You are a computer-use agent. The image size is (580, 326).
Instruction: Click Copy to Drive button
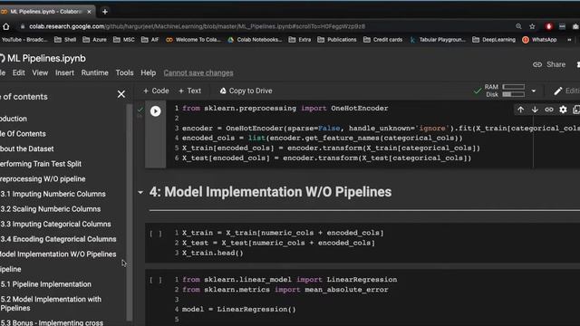246,91
